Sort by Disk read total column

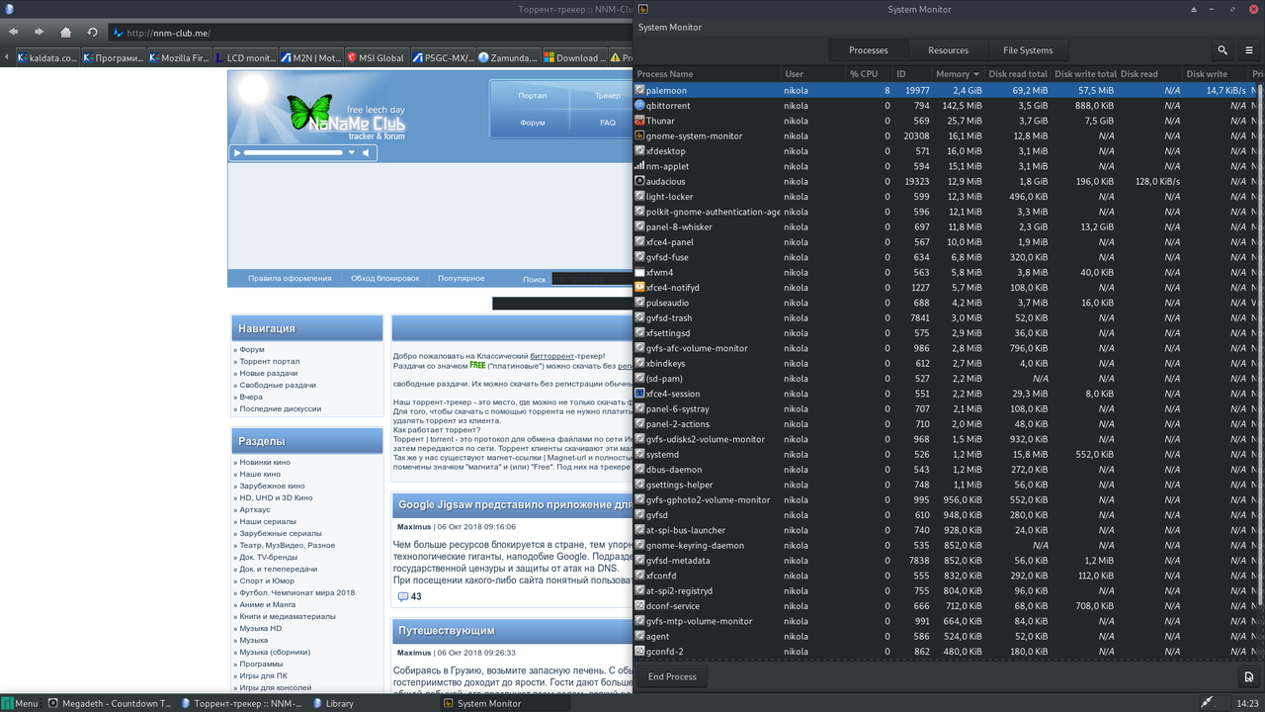point(1018,74)
